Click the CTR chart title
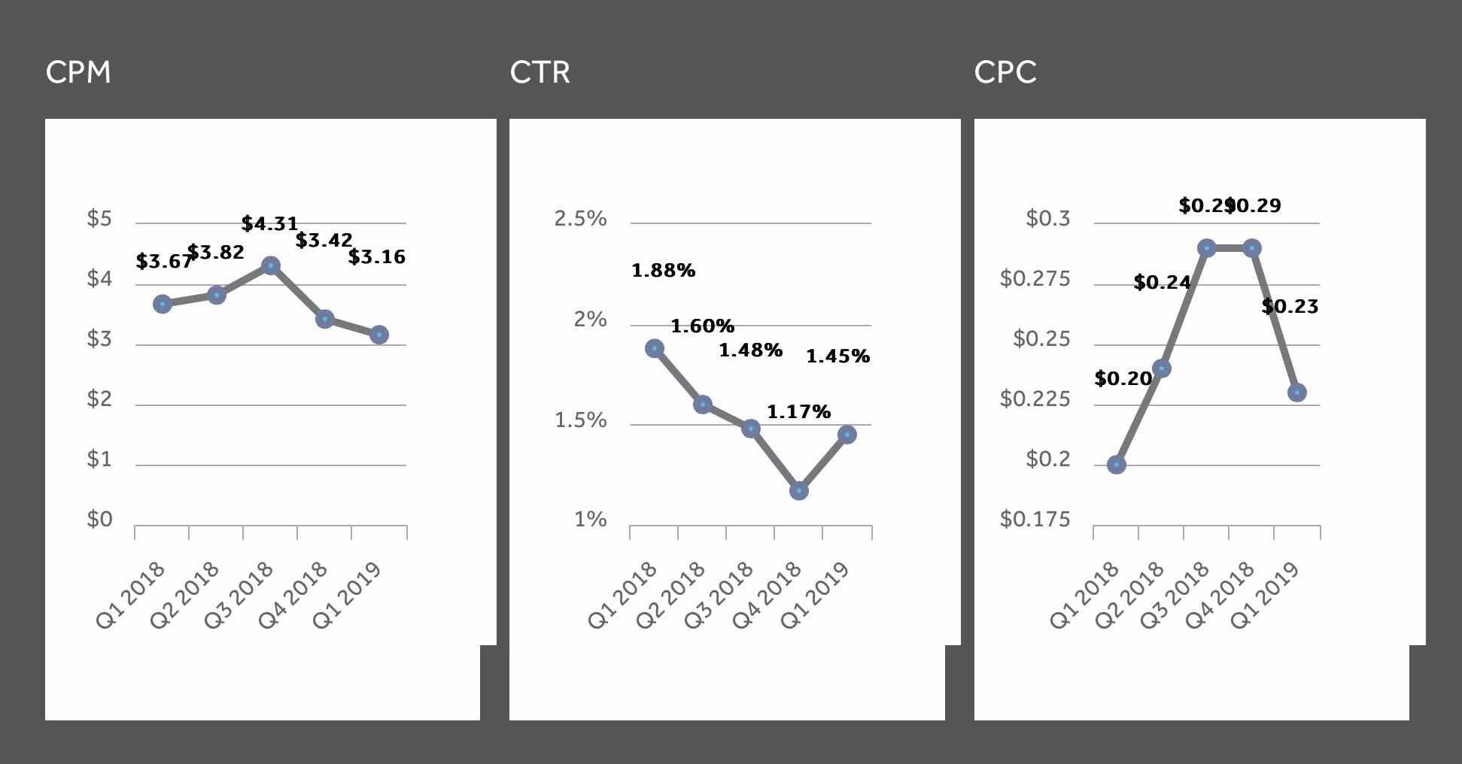 pyautogui.click(x=540, y=73)
